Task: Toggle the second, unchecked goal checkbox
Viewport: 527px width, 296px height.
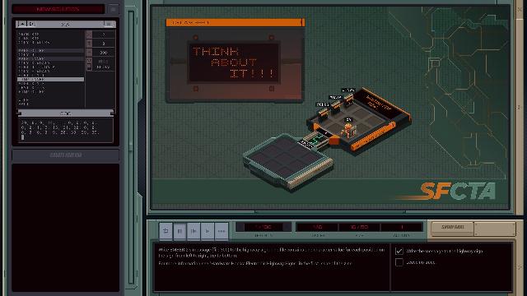Action: pos(399,262)
